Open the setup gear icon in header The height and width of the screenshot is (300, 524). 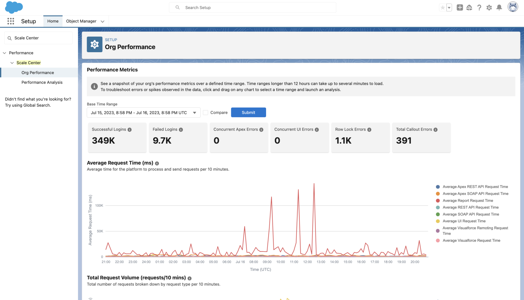click(489, 7)
